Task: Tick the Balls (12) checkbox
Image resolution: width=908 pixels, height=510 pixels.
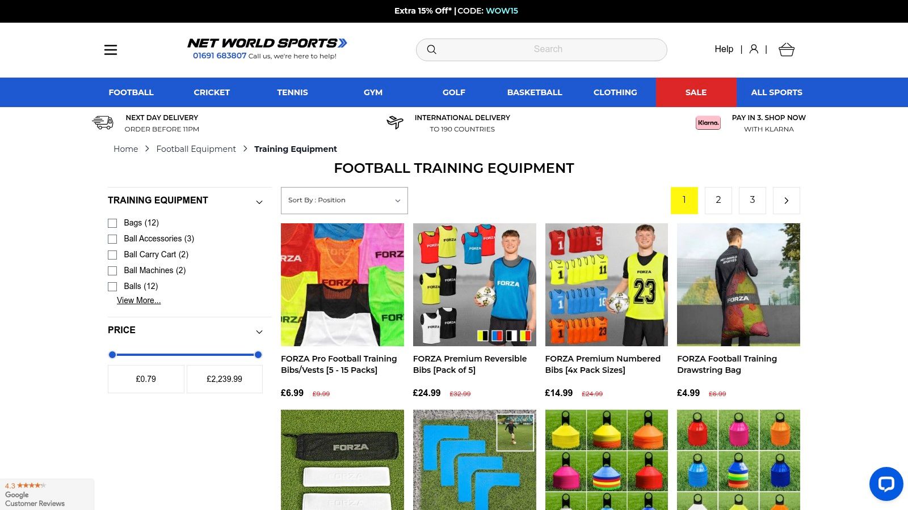Action: tap(112, 287)
